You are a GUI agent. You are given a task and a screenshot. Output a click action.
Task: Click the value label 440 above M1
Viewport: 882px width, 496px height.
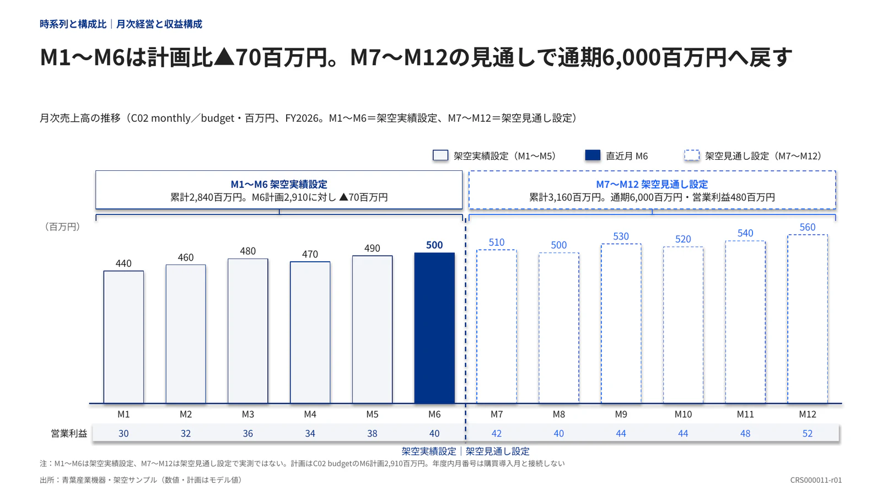click(123, 263)
